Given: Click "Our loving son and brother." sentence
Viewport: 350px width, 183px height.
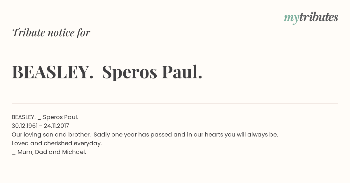Looking at the screenshot, I should coord(51,134).
